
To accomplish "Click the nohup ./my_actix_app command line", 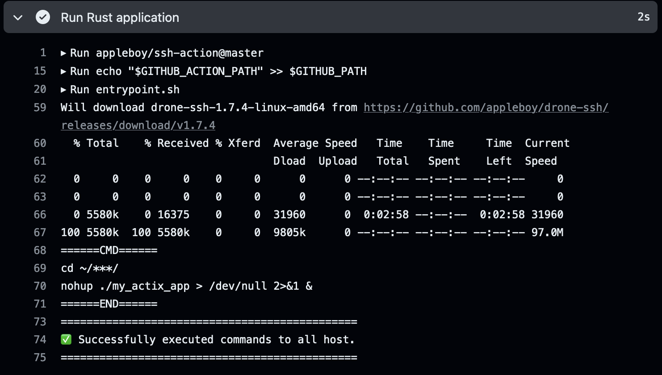I will point(186,286).
